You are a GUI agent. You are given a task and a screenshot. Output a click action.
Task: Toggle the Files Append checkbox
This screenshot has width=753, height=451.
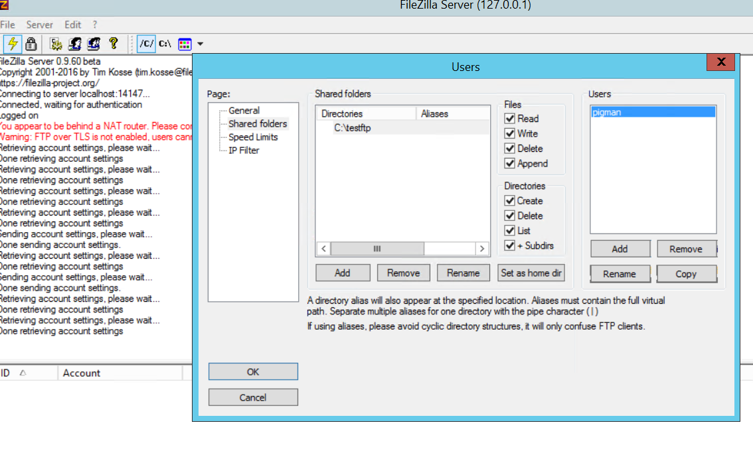pos(509,163)
